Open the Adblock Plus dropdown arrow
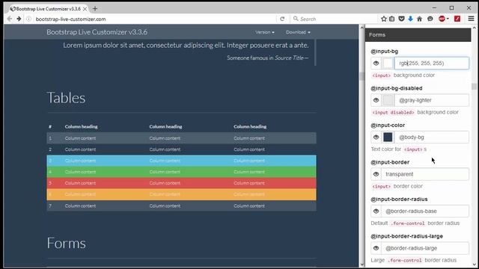Viewport: 479px width, 269px height. pyautogui.click(x=448, y=19)
